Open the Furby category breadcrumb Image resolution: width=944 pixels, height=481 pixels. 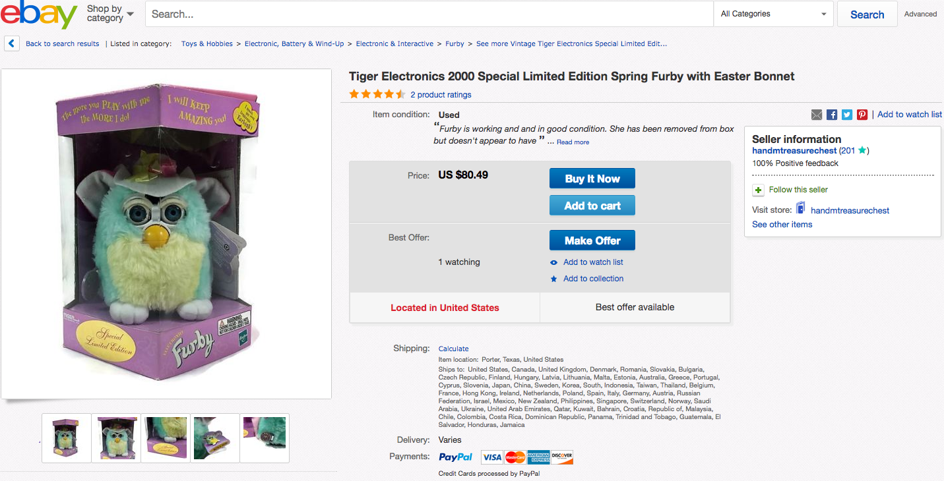455,43
